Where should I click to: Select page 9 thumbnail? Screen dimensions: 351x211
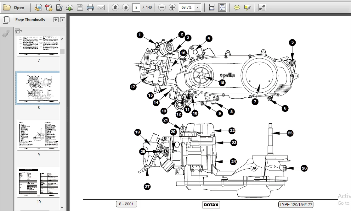tap(38, 135)
